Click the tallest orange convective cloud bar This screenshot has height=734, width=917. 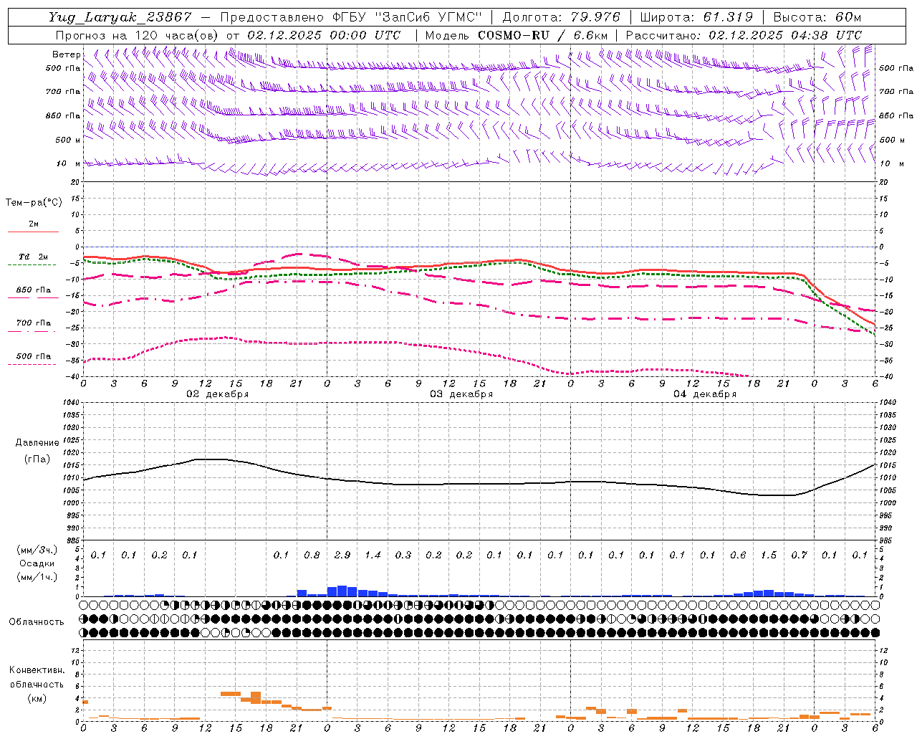[256, 697]
